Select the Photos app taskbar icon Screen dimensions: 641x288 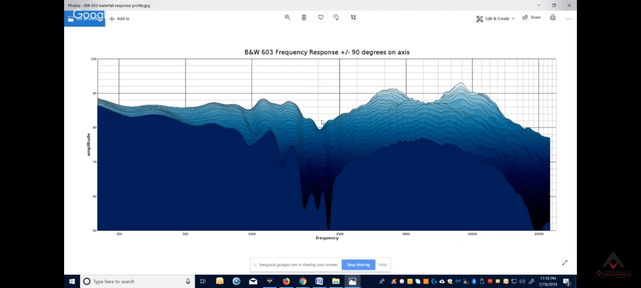click(352, 281)
